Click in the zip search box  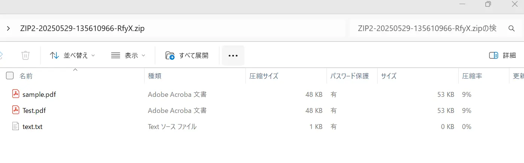(427, 28)
